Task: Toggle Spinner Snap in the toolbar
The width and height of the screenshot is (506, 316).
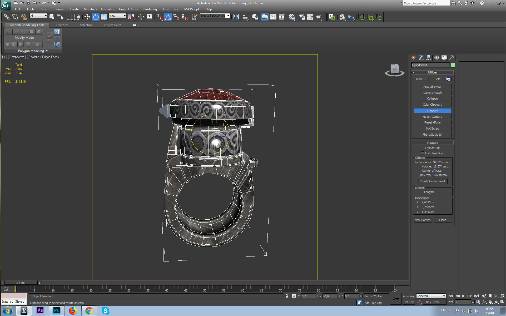Action: [x=185, y=17]
